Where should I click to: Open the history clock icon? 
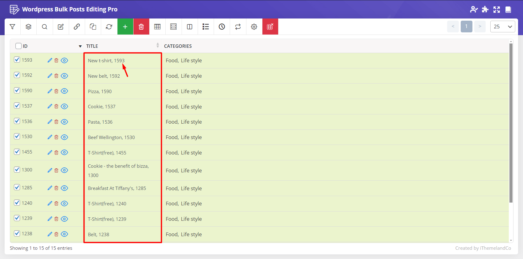[222, 27]
